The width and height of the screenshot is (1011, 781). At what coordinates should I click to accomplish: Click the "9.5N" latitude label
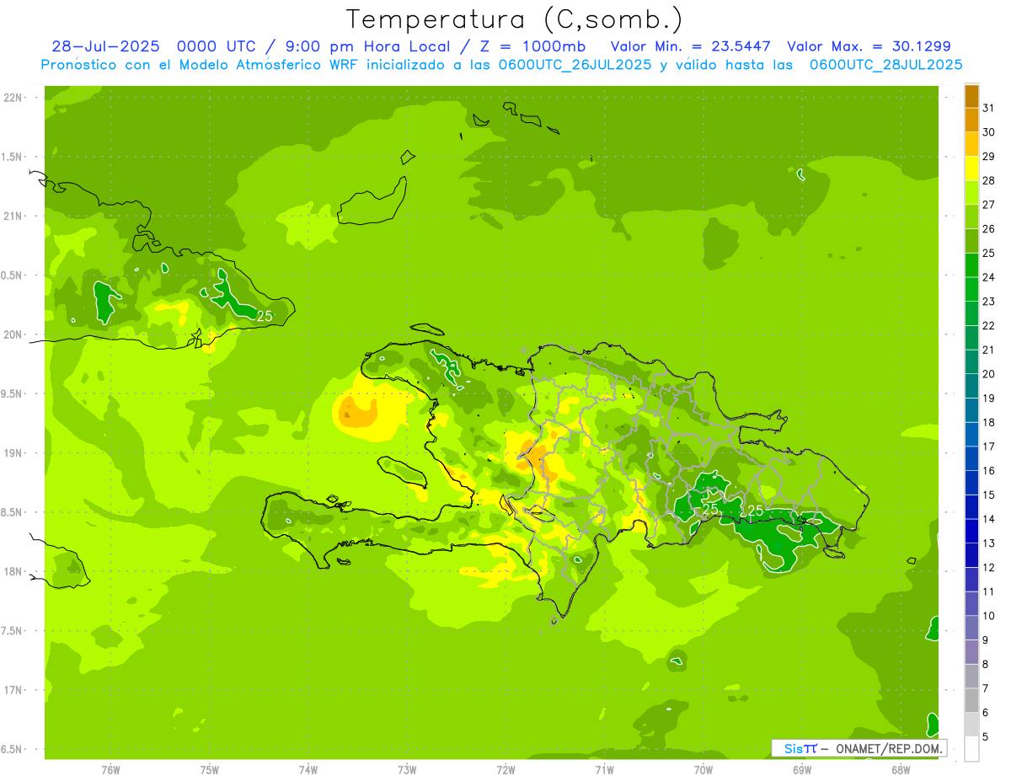[x=13, y=393]
